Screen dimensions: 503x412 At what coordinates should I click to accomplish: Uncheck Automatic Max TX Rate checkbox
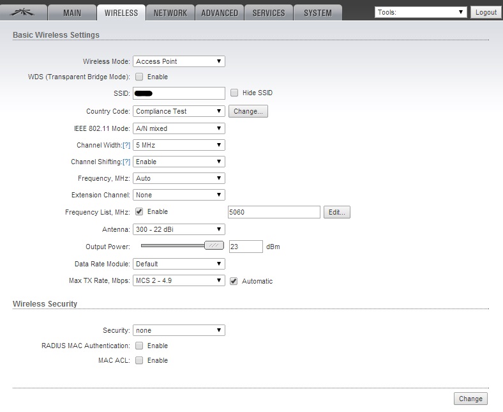(234, 281)
